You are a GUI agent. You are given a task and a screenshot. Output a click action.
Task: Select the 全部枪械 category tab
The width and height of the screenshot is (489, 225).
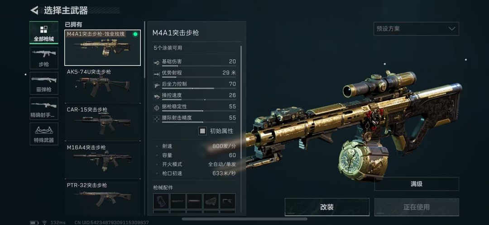[x=43, y=33]
